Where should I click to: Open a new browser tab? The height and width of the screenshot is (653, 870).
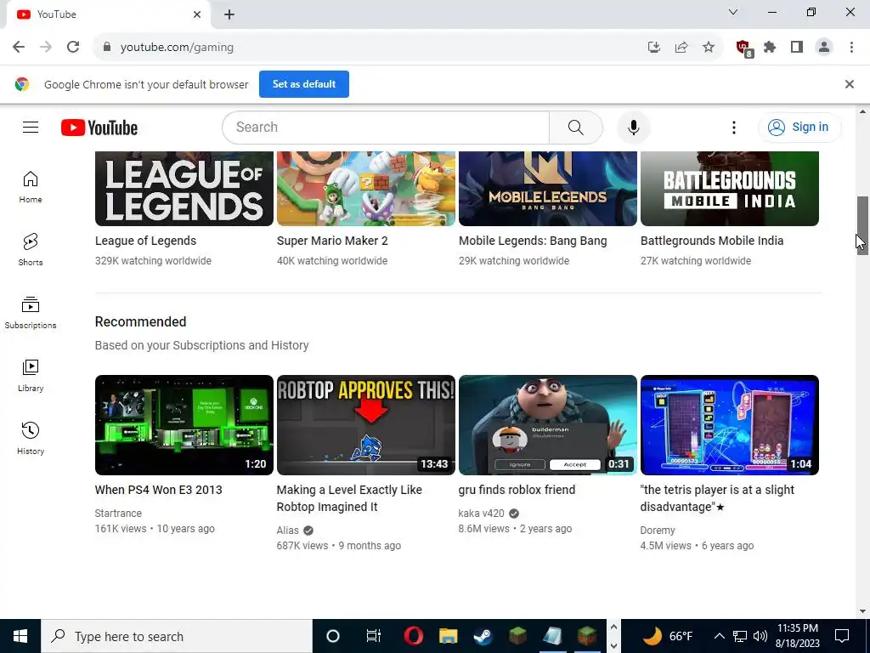(229, 14)
